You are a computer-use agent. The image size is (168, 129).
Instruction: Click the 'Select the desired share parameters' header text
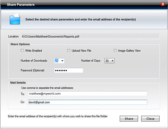click(x=81, y=20)
